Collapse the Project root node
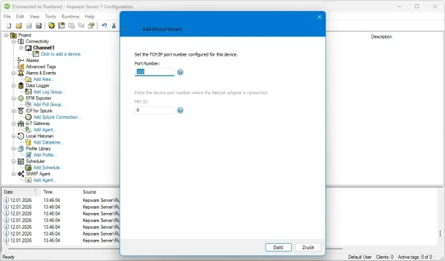This screenshot has width=445, height=261. [6, 35]
